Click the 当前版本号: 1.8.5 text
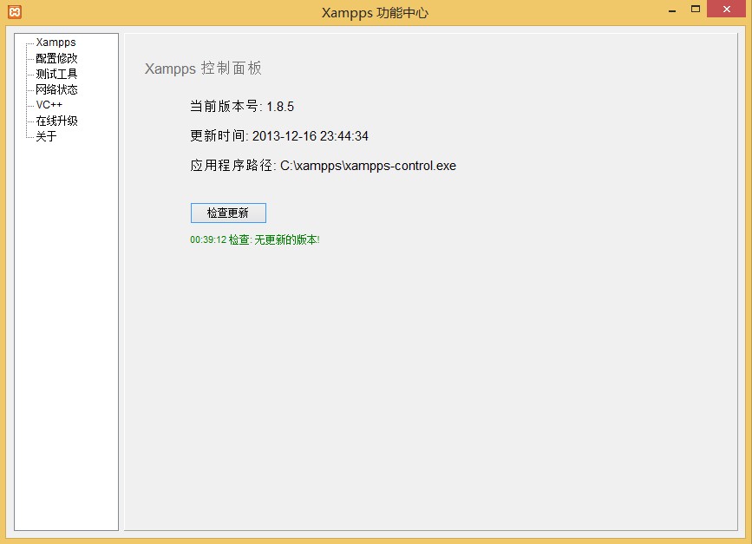Screen dimensions: 752x544 pos(242,106)
